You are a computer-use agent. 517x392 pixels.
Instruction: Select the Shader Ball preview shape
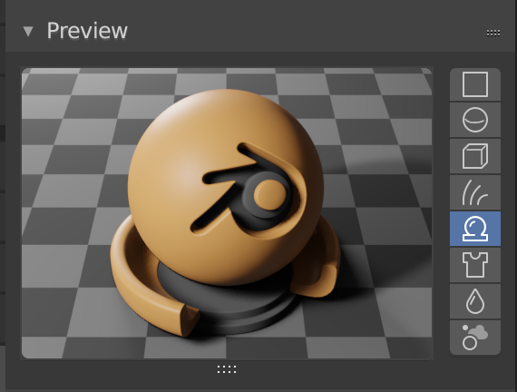coord(475,229)
